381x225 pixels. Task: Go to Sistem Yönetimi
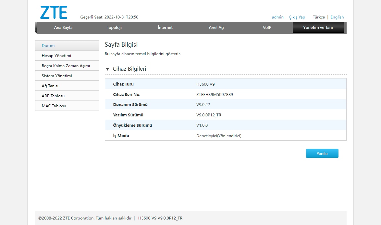[67, 76]
